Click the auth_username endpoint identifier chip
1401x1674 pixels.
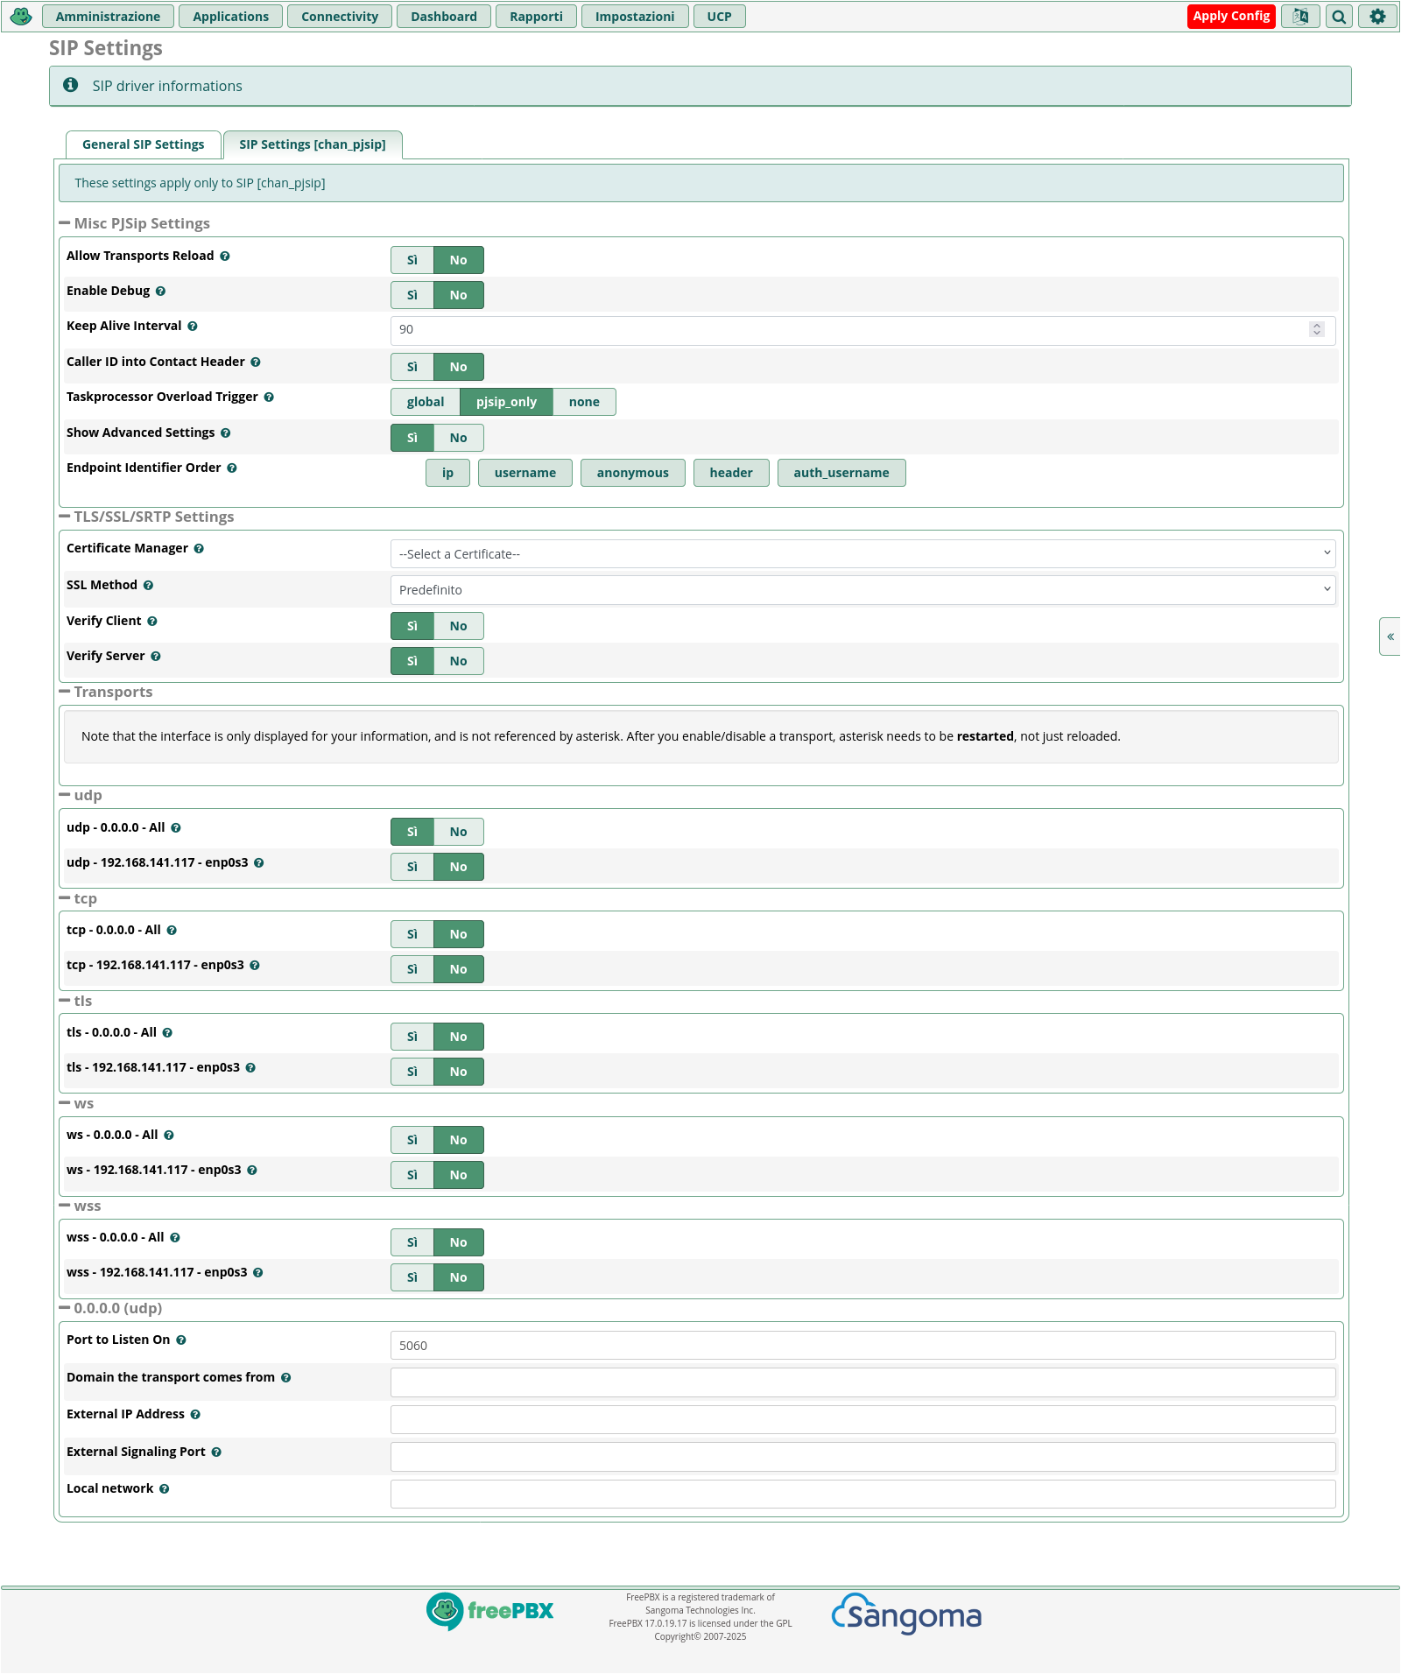point(841,473)
